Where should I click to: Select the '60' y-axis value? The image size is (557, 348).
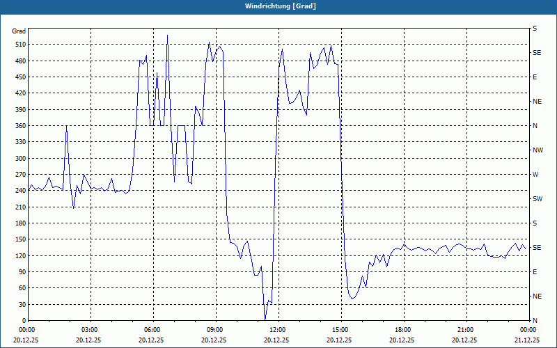(22, 288)
